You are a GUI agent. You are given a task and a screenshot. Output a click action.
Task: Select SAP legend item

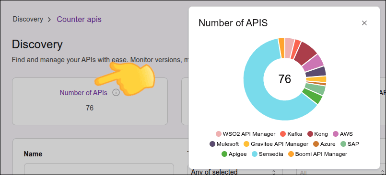tap(350, 144)
